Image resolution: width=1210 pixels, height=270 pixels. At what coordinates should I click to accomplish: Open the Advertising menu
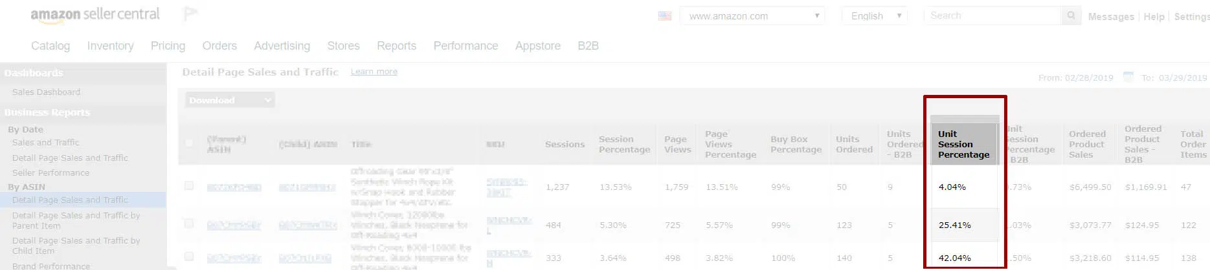[x=282, y=46]
